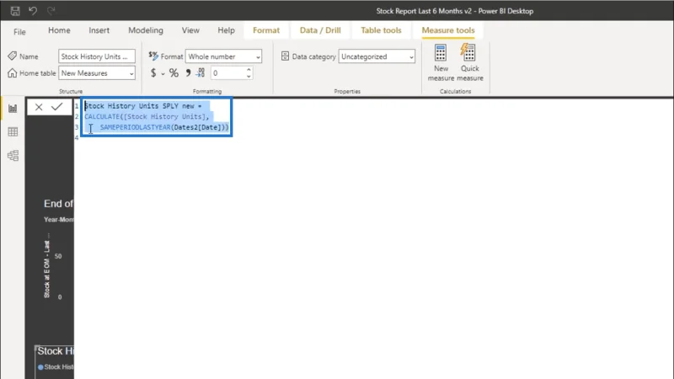Screen dimensions: 674x379
Task: Click the Save icon in title bar
Action: pyautogui.click(x=15, y=11)
